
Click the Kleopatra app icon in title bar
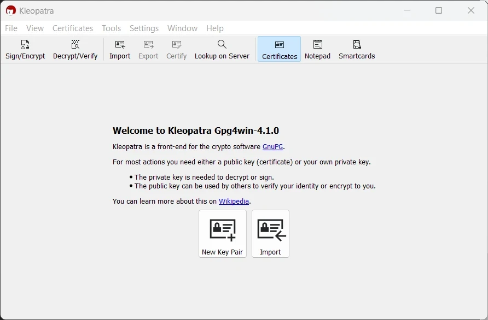(x=10, y=10)
